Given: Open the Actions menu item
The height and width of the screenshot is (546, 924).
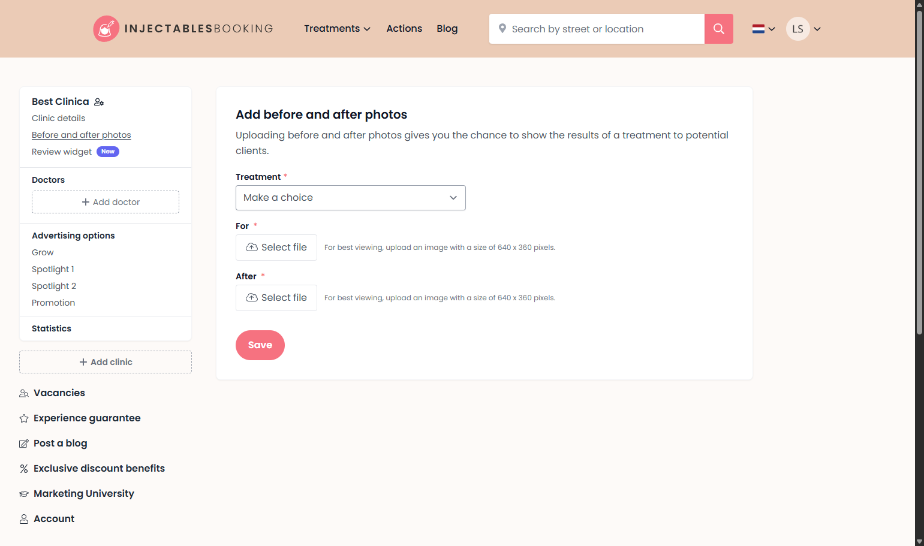Looking at the screenshot, I should pos(404,29).
